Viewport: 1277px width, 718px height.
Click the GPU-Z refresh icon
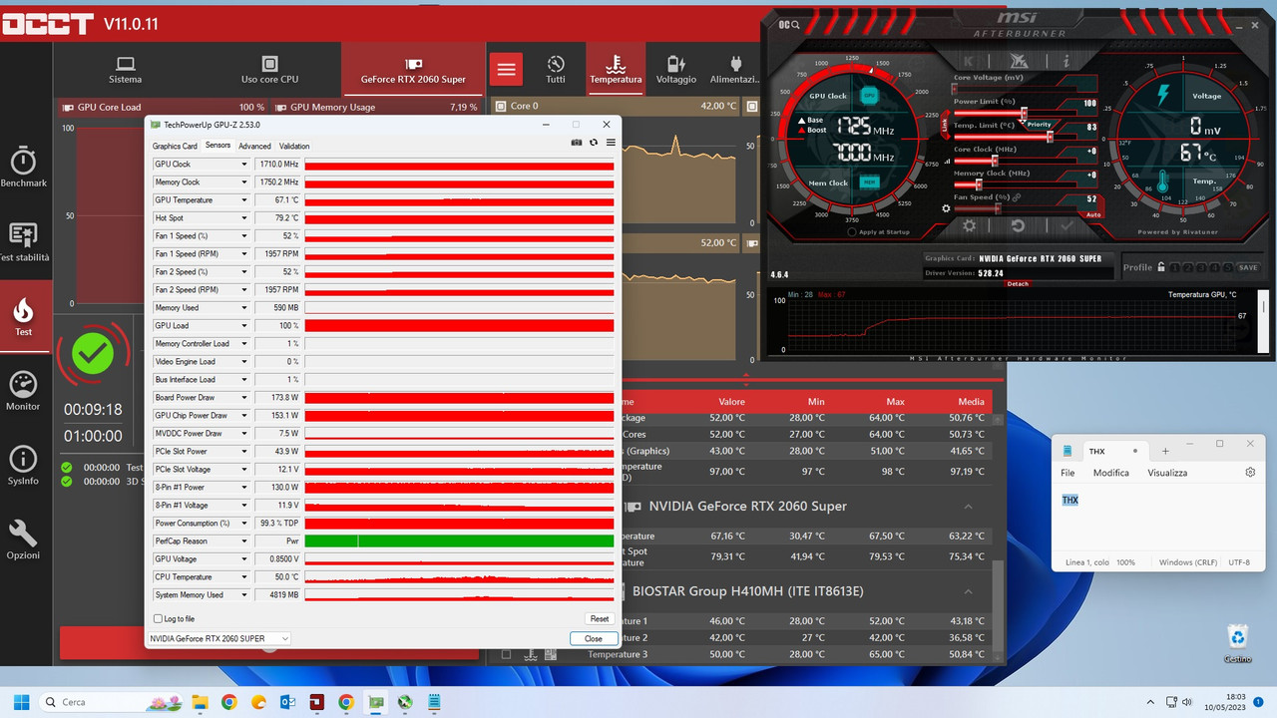tap(594, 143)
